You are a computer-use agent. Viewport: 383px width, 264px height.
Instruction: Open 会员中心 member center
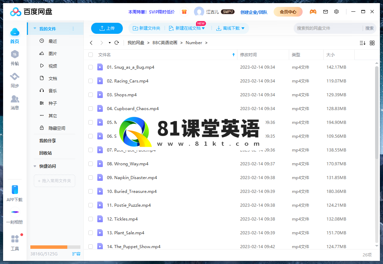point(288,12)
